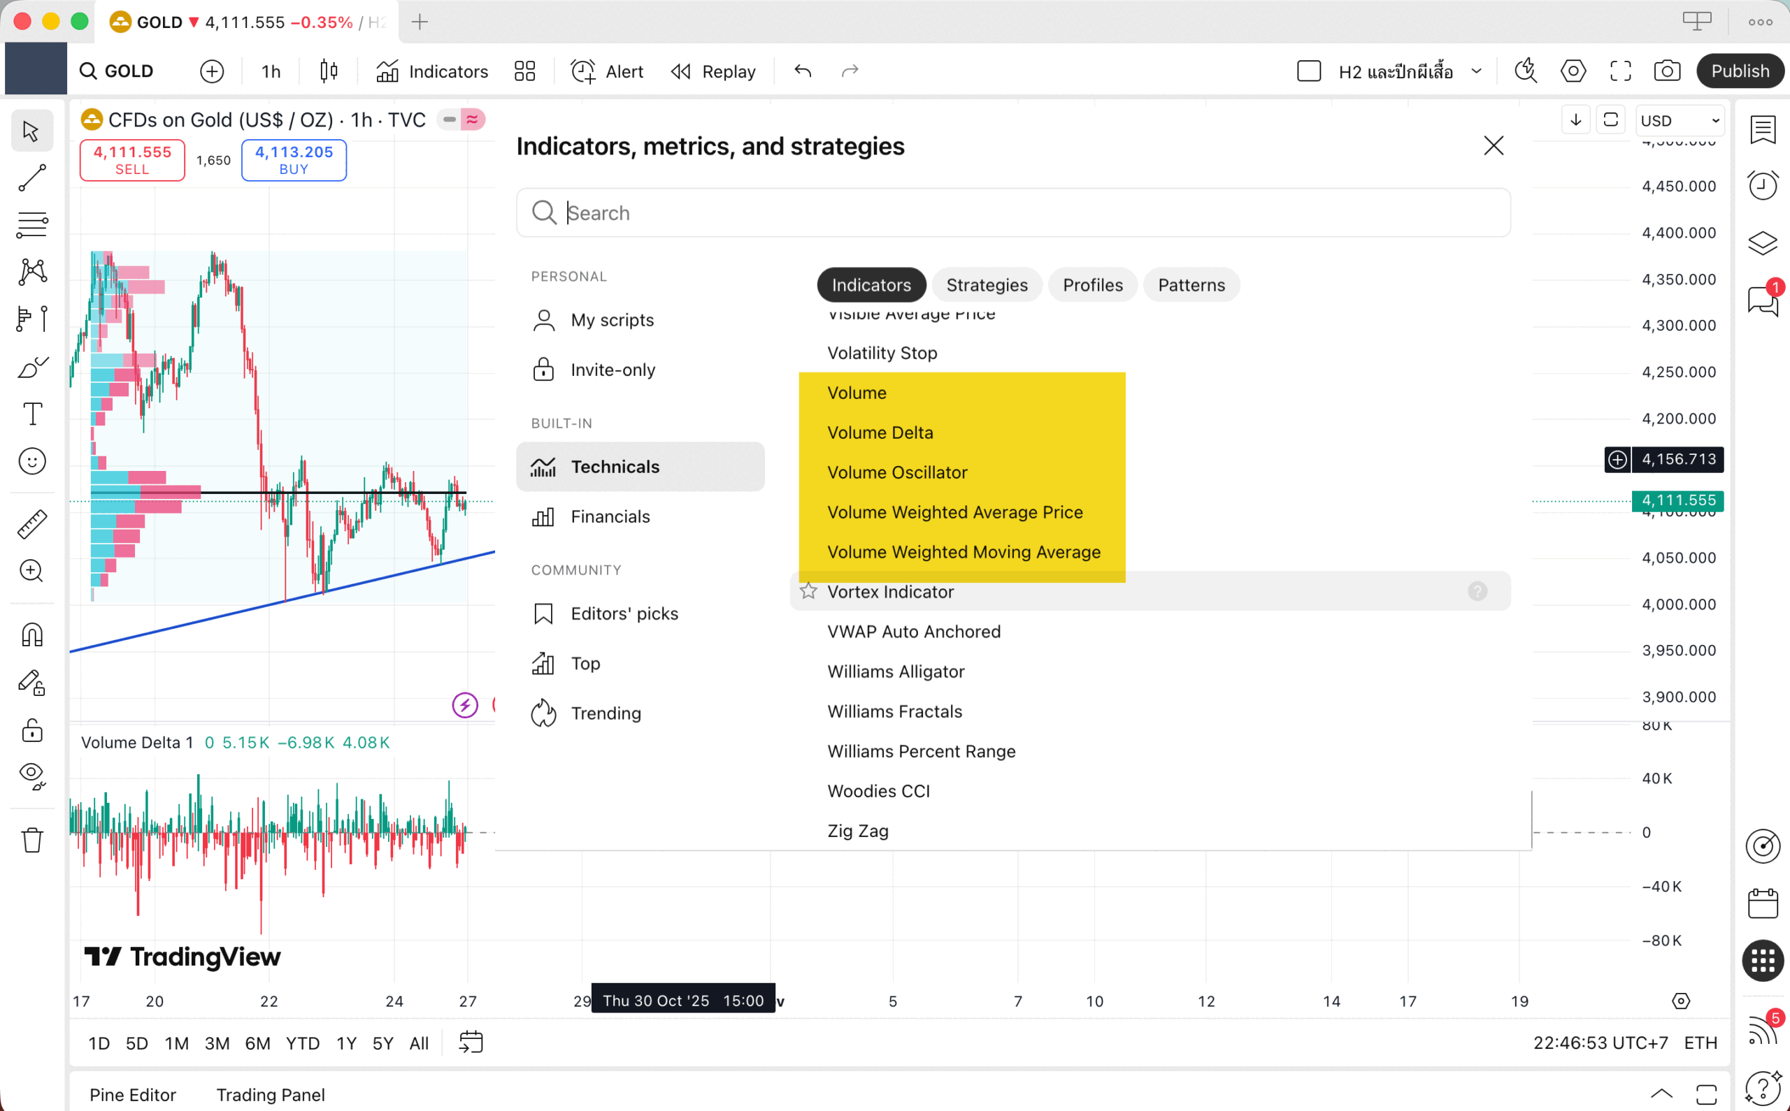Expand the bottom panel with the chevron
The width and height of the screenshot is (1790, 1111).
point(1661,1093)
